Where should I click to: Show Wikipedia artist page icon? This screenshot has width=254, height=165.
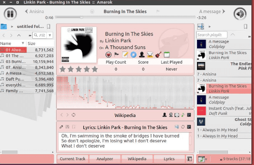pos(164,115)
